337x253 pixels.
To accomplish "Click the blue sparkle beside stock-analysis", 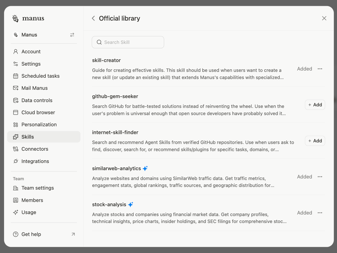I will point(131,204).
